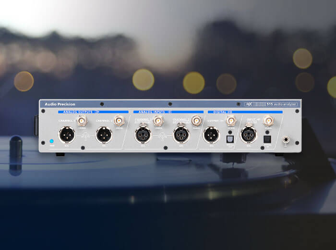Click the Digital Input XLR connector

point(249,135)
